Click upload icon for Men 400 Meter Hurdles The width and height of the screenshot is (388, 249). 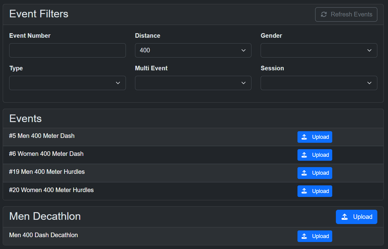(304, 173)
